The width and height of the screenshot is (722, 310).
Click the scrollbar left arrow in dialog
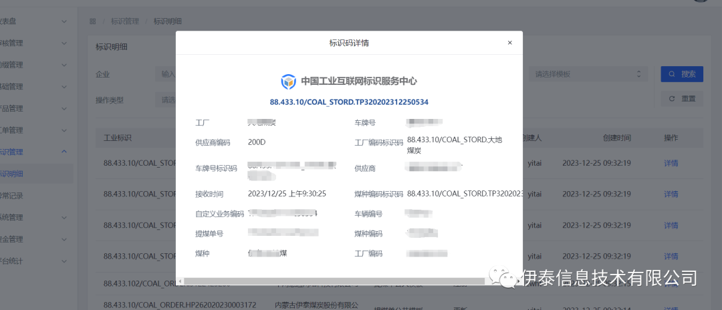click(180, 281)
